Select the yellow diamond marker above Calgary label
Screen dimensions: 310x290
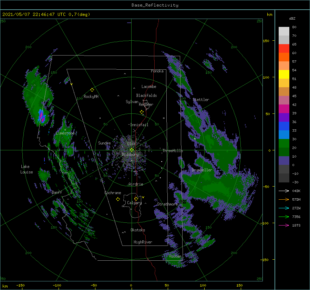pyautogui.click(x=136, y=199)
